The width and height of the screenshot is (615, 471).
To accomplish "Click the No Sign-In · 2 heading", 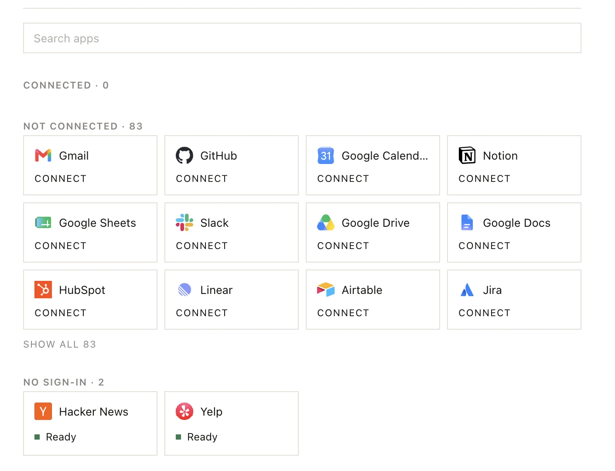I will [64, 382].
